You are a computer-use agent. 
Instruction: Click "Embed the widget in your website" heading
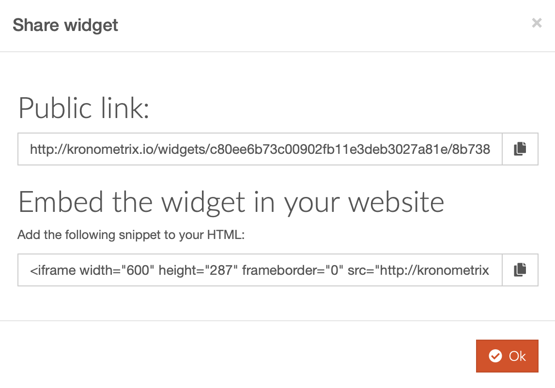pyautogui.click(x=231, y=202)
